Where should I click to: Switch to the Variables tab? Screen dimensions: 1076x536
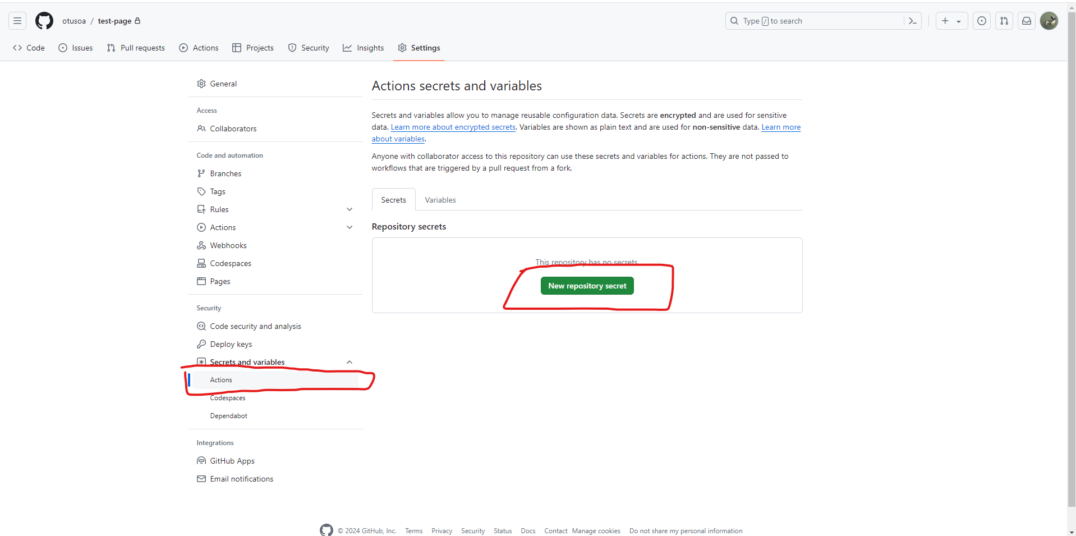(x=440, y=200)
